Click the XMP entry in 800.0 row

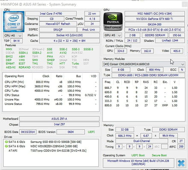tap(165, 105)
